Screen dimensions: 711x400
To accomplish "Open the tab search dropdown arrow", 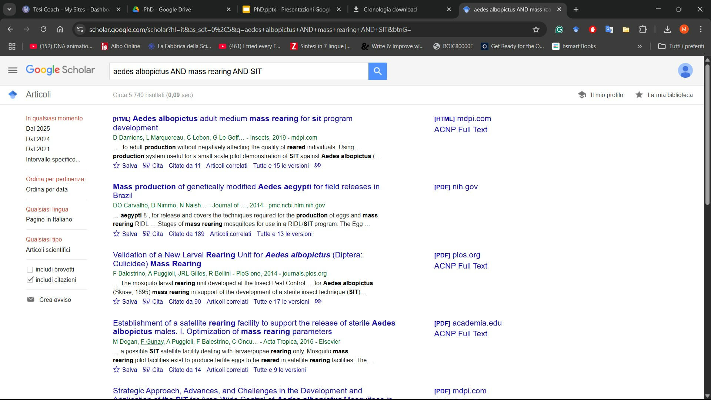I will coord(9,9).
